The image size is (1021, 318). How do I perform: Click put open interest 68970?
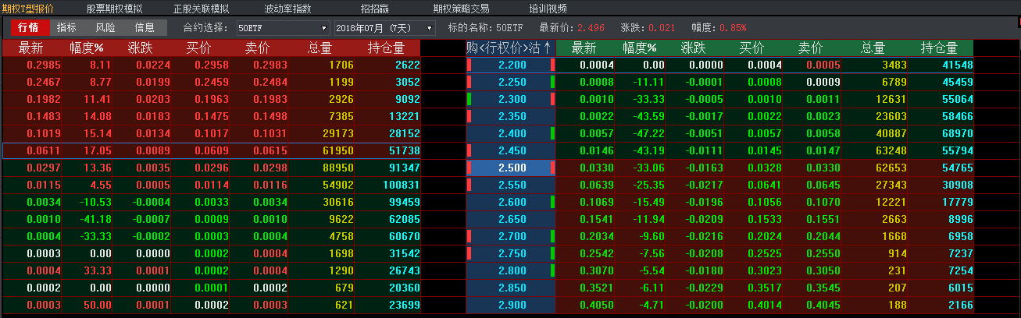(x=958, y=133)
